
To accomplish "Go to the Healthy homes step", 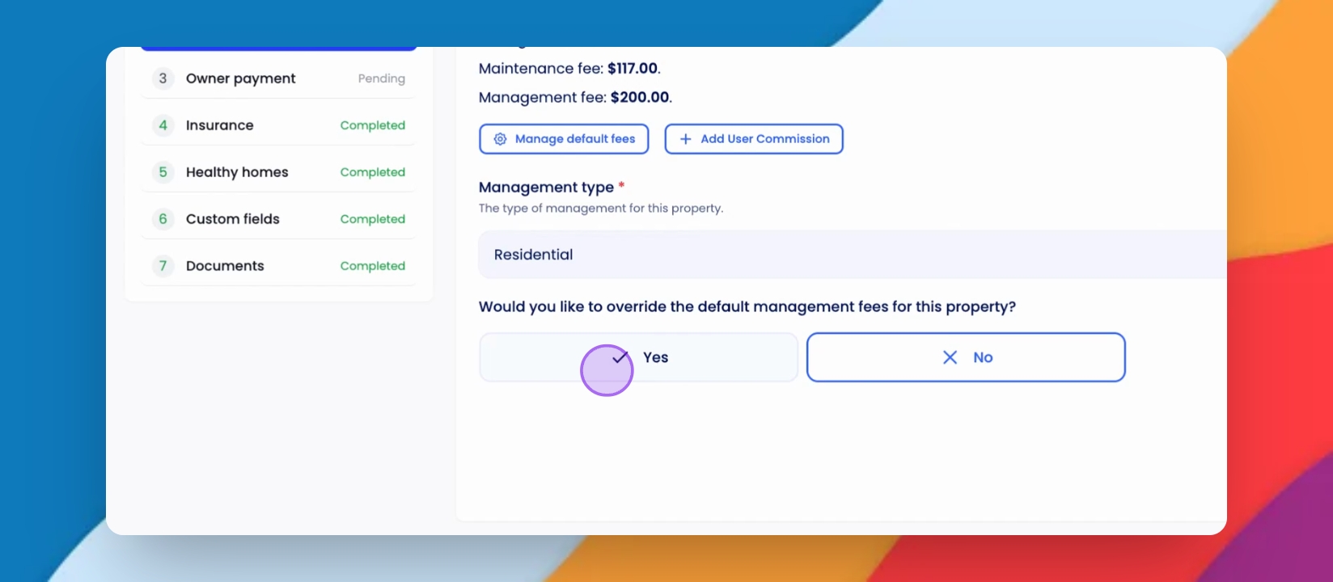I will coord(278,172).
